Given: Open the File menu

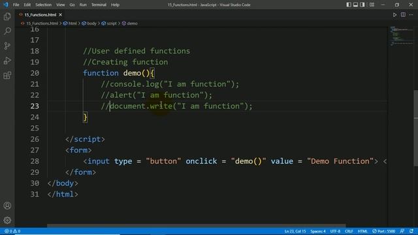Looking at the screenshot, I should click(x=16, y=5).
